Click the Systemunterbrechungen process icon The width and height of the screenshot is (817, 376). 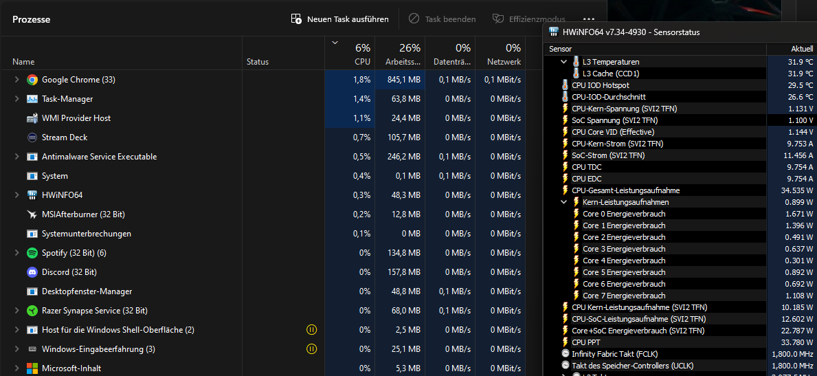pos(32,234)
